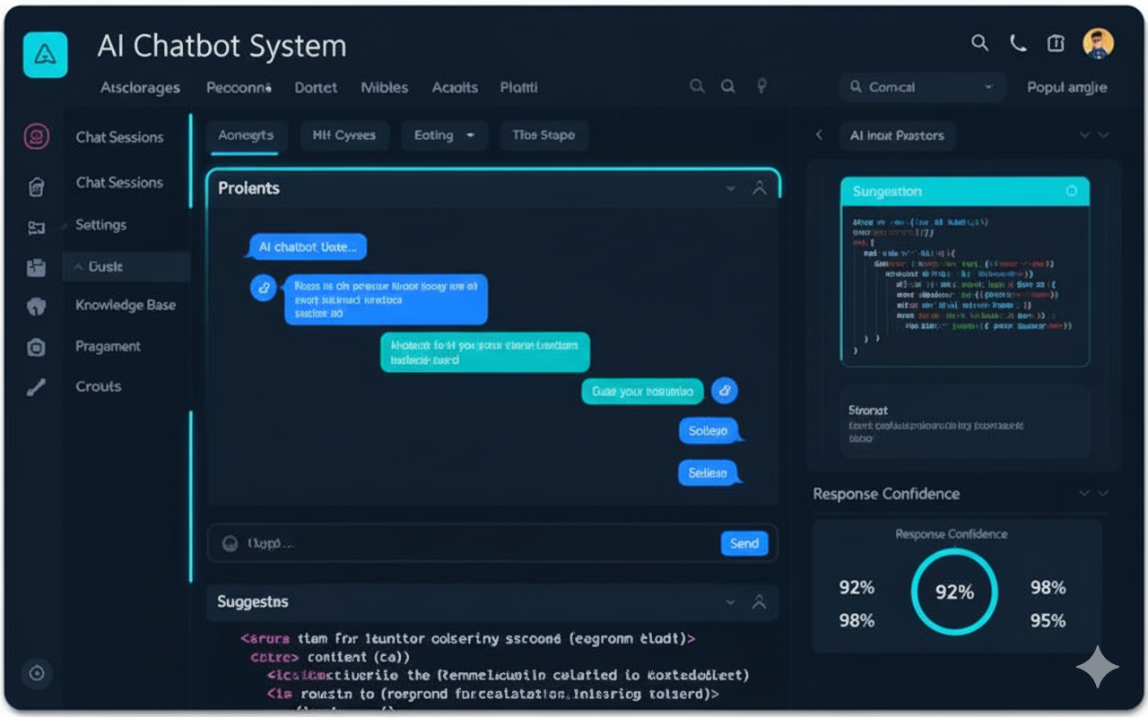Open Settings in the sidebar

click(100, 225)
